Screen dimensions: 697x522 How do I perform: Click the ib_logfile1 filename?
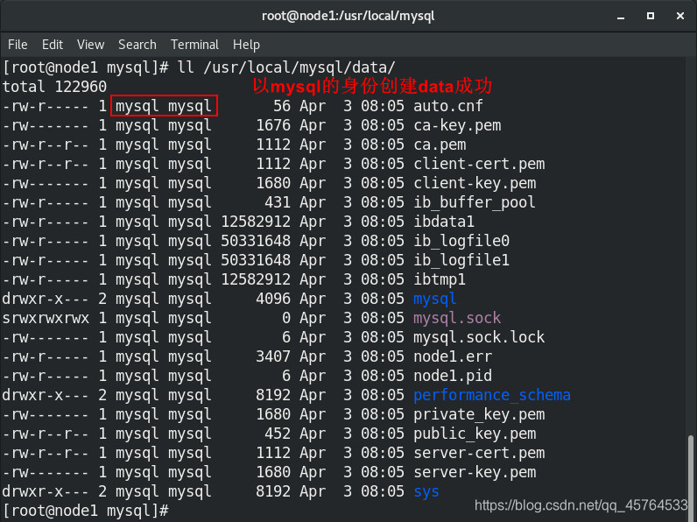coord(461,260)
